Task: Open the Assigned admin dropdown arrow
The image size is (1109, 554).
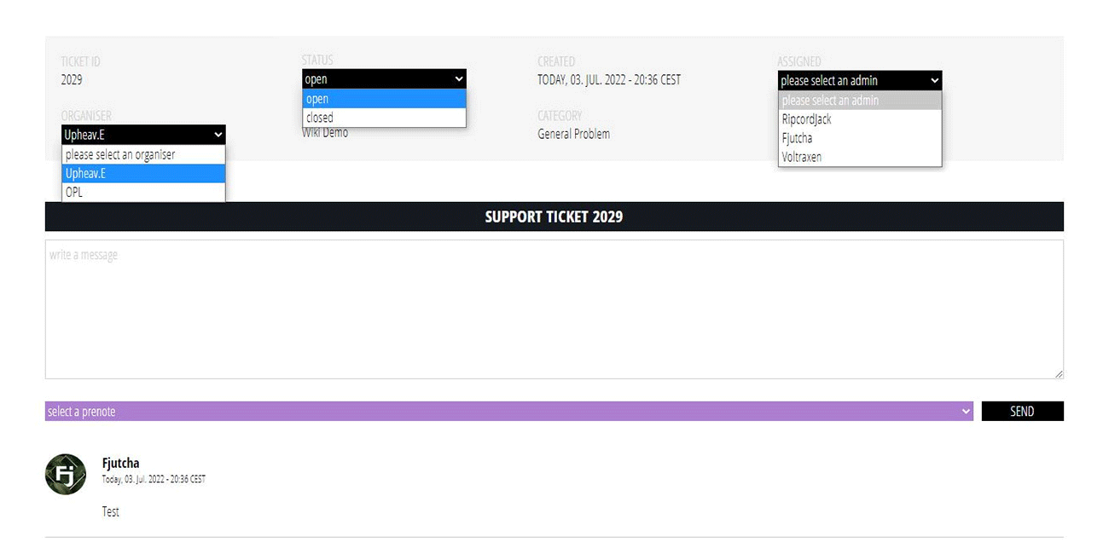Action: click(934, 80)
